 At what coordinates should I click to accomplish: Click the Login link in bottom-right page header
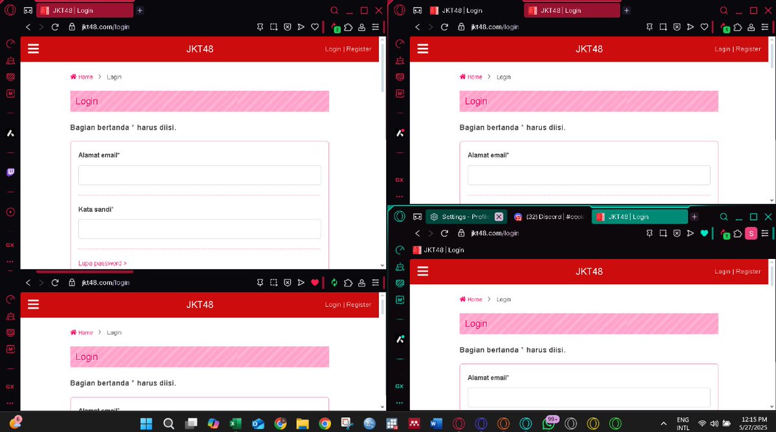point(722,271)
